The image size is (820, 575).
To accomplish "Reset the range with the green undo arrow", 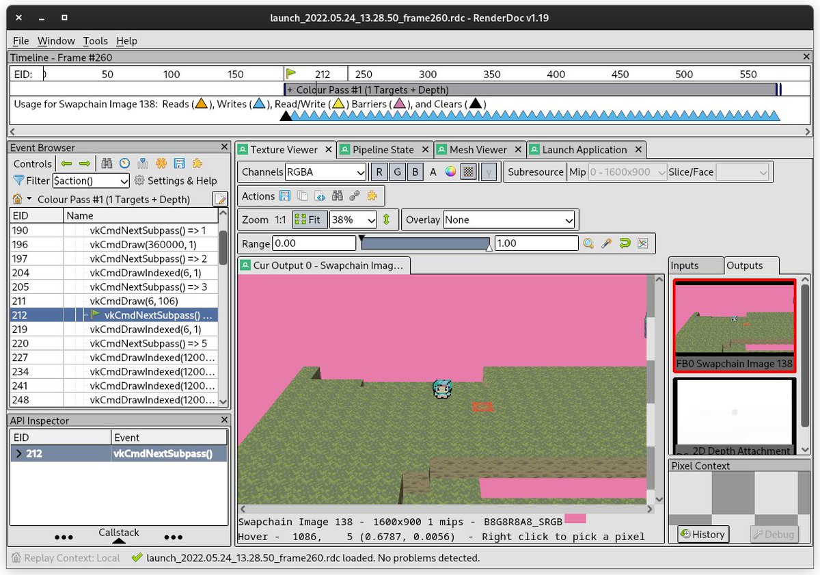I will tap(625, 244).
